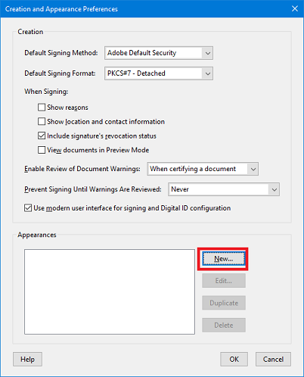Viewport: 304px width, 377px height.
Task: Click the Edit... appearance button
Action: [x=224, y=281]
